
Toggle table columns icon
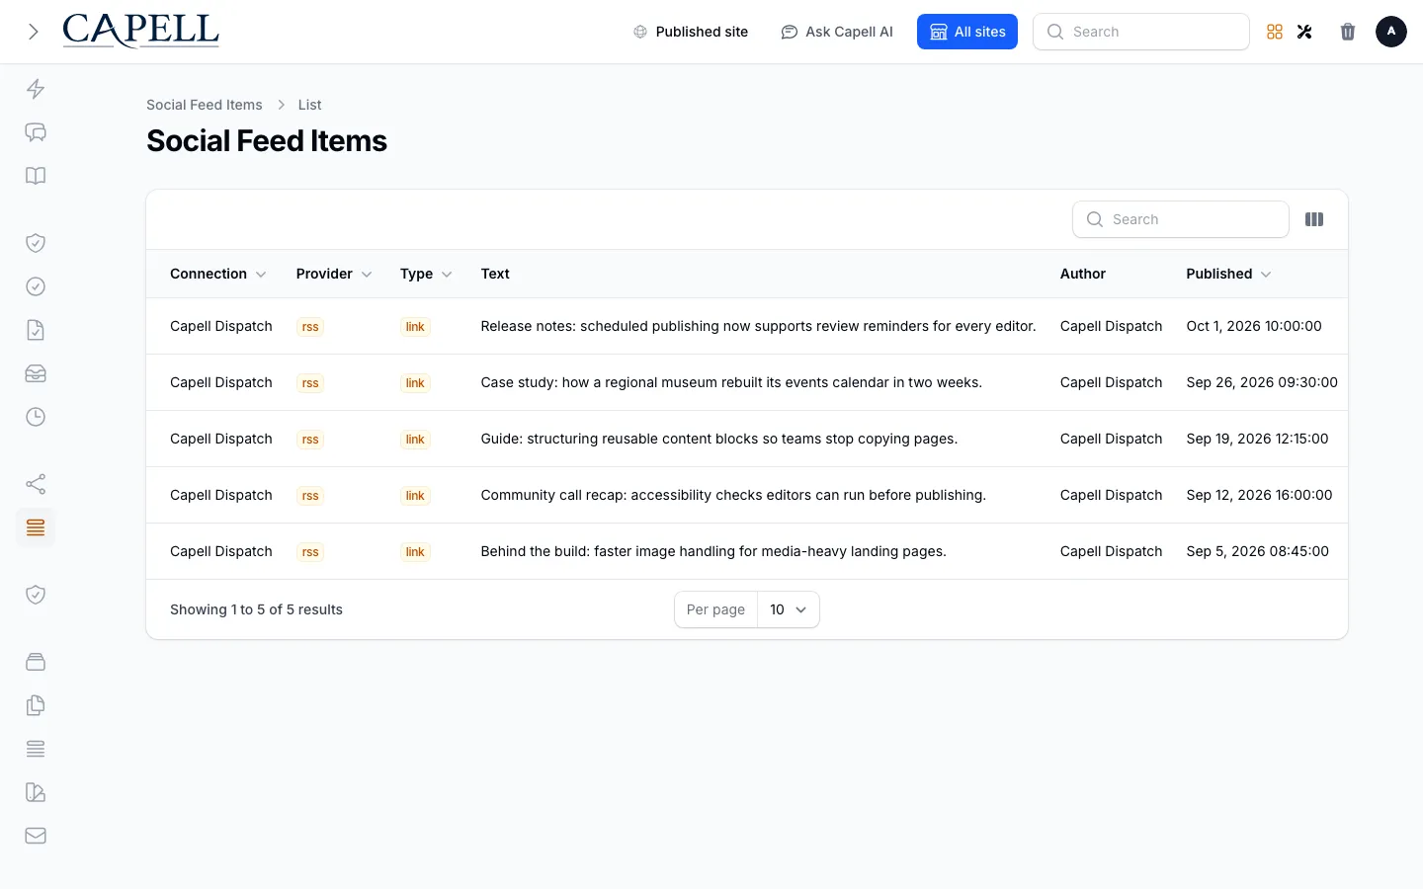[x=1314, y=219]
